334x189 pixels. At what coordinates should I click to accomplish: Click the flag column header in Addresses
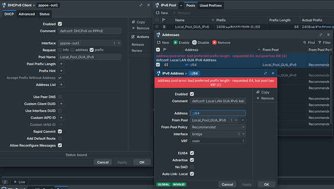pyautogui.click(x=165, y=50)
